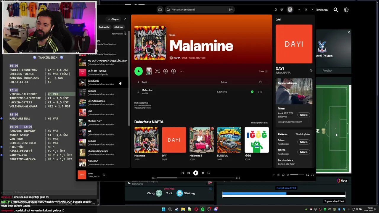
Task: Follow Tuhan with Takip Et in about section
Action: pyautogui.click(x=303, y=115)
